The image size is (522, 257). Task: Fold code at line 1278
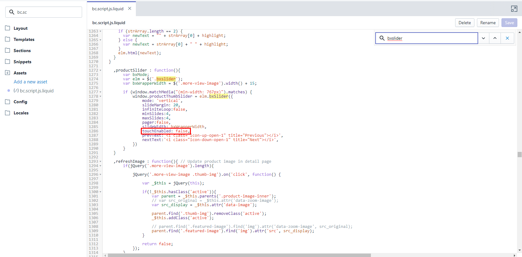click(x=100, y=96)
